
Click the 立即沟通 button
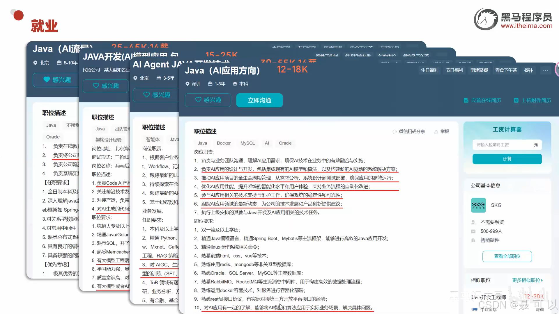pos(259,100)
